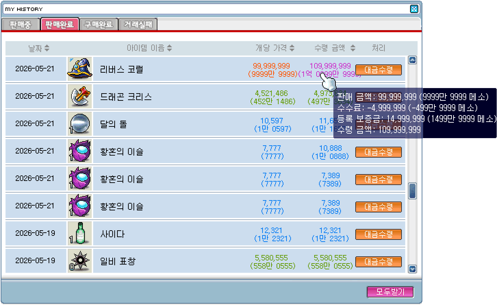Switch to the 판매중 tab
This screenshot has height=305, width=497.
(x=21, y=24)
